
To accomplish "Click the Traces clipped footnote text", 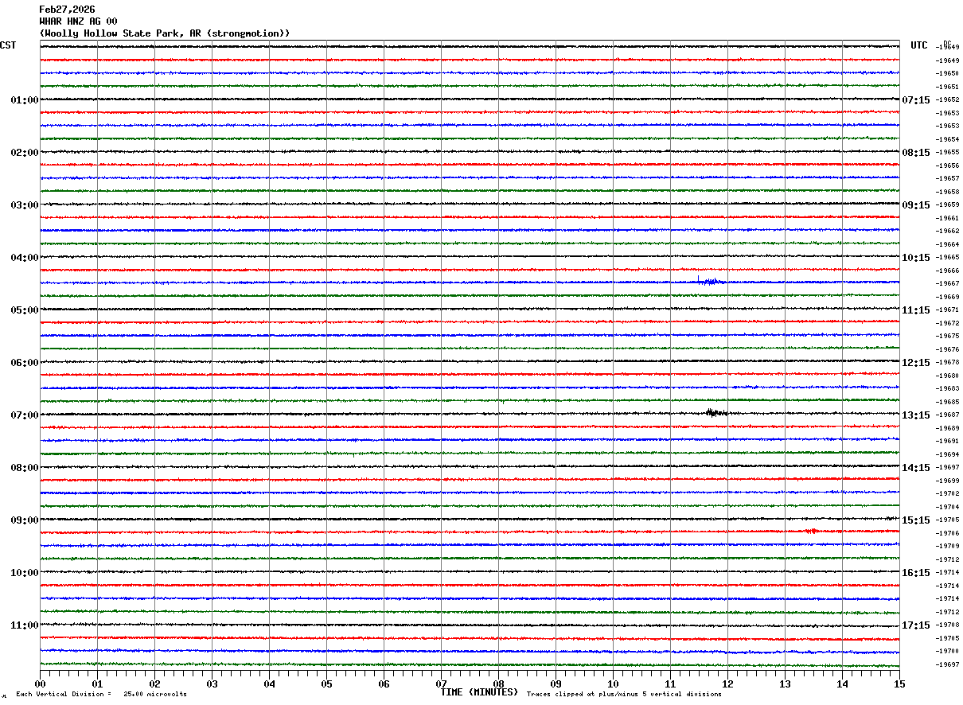I will pyautogui.click(x=624, y=694).
